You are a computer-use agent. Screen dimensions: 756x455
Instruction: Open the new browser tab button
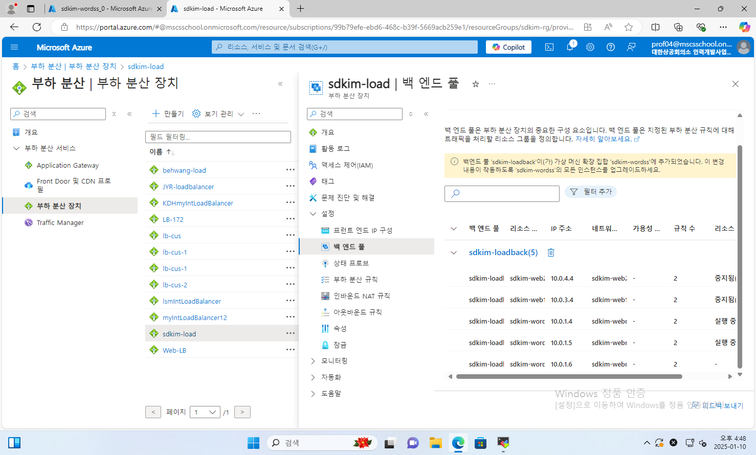click(300, 9)
